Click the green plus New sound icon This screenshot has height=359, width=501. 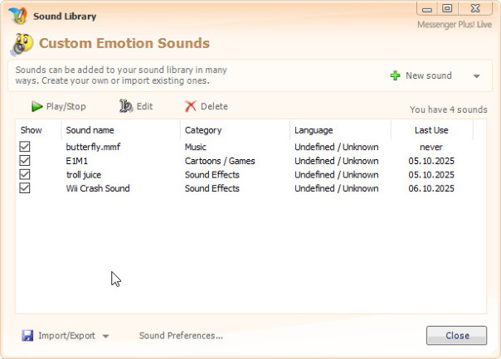pos(396,75)
